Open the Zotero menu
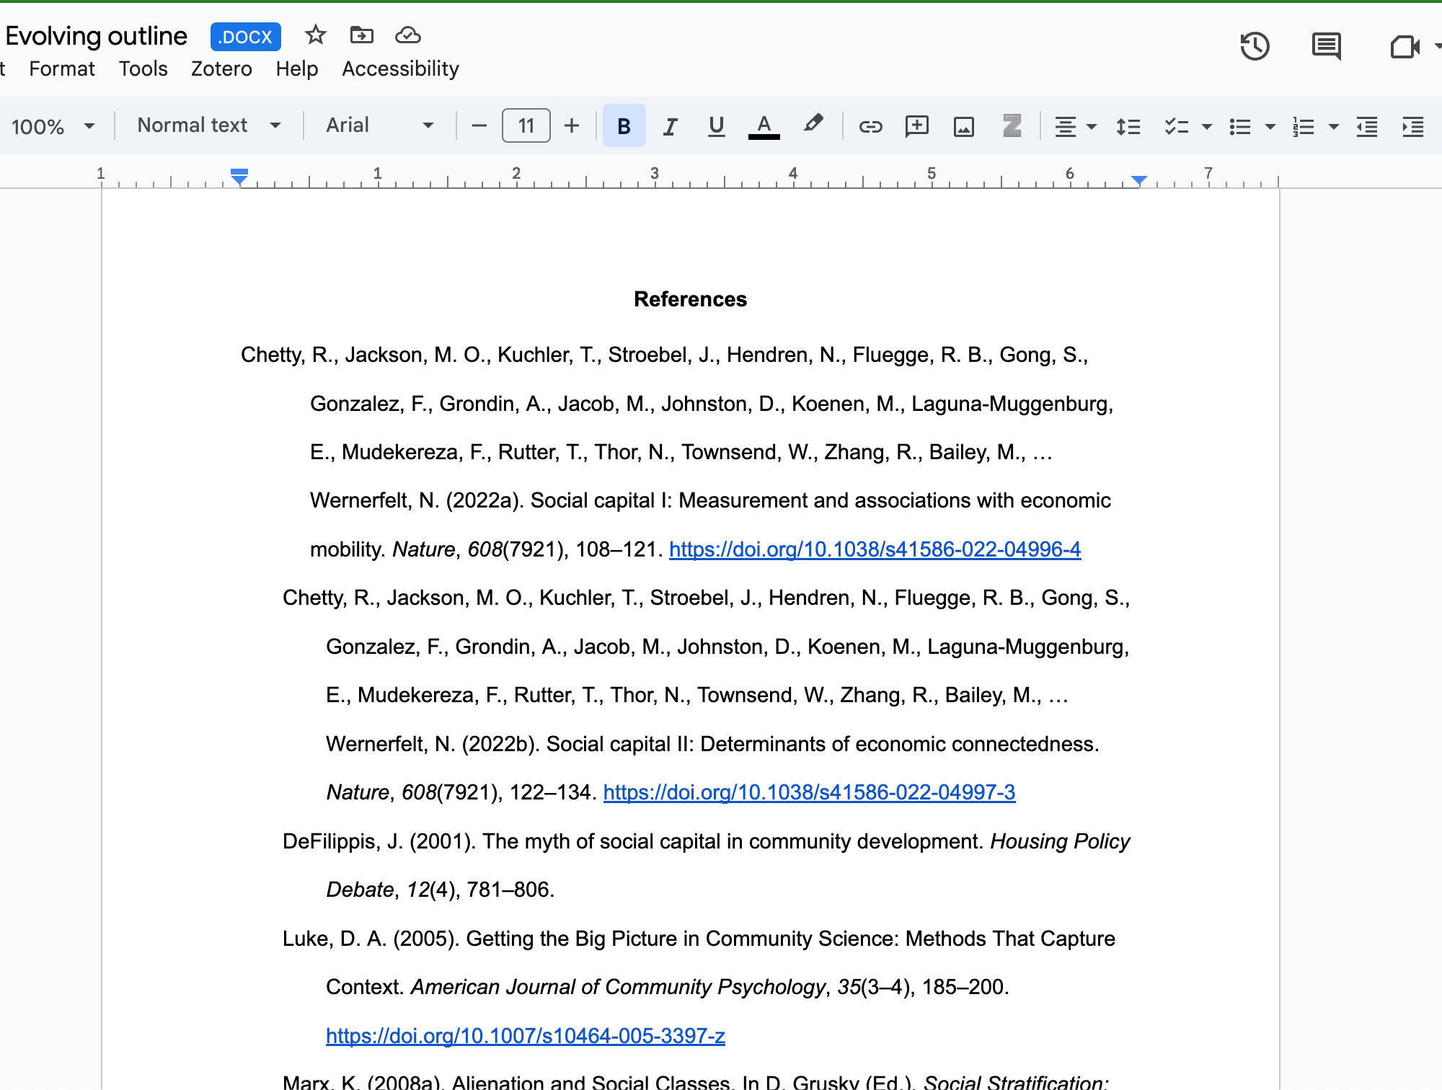The image size is (1442, 1090). pos(221,68)
